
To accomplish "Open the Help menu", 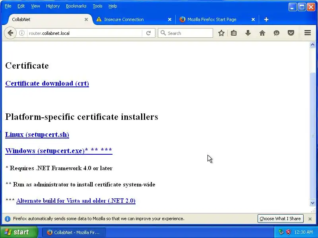I will [113, 6].
